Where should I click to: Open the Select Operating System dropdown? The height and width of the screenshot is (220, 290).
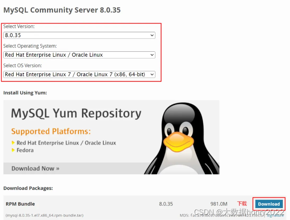[x=79, y=55]
